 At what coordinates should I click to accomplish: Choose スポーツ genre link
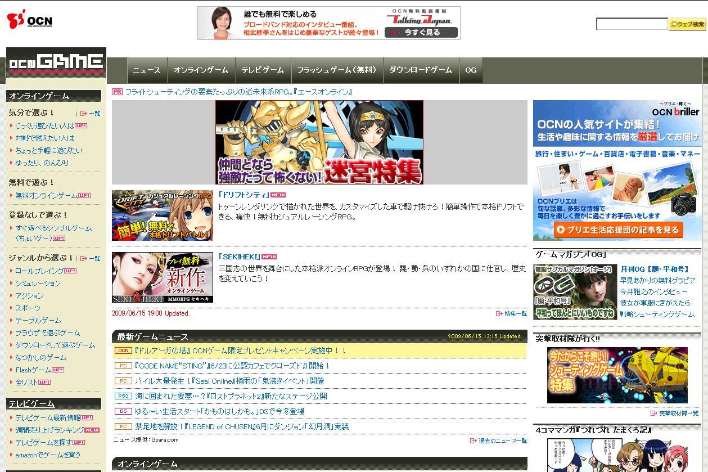click(x=28, y=308)
